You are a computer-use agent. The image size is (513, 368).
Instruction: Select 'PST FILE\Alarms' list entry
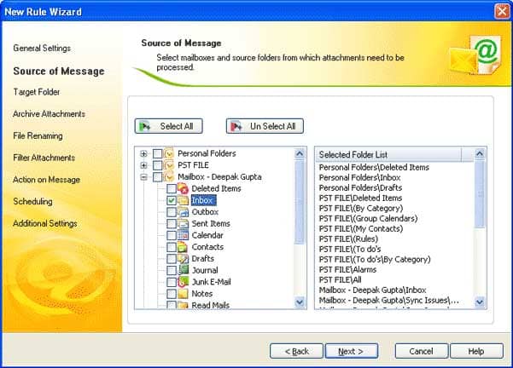(x=347, y=270)
